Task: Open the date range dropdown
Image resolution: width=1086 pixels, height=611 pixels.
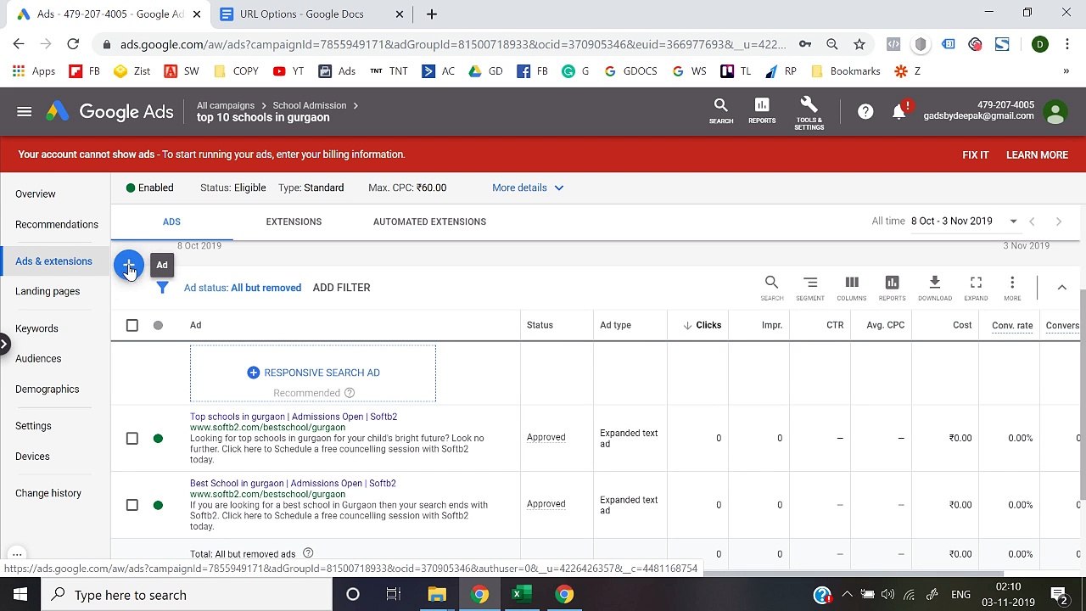Action: click(x=964, y=221)
